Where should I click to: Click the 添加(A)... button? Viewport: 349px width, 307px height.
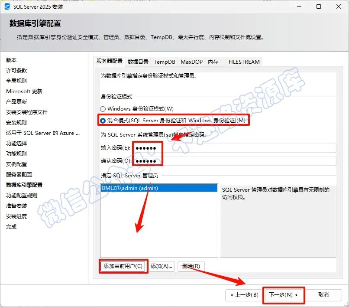coord(162,266)
